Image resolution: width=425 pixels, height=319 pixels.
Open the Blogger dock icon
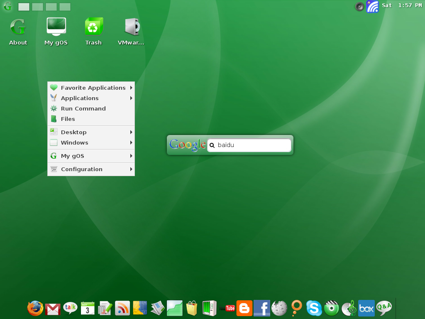[x=244, y=308]
